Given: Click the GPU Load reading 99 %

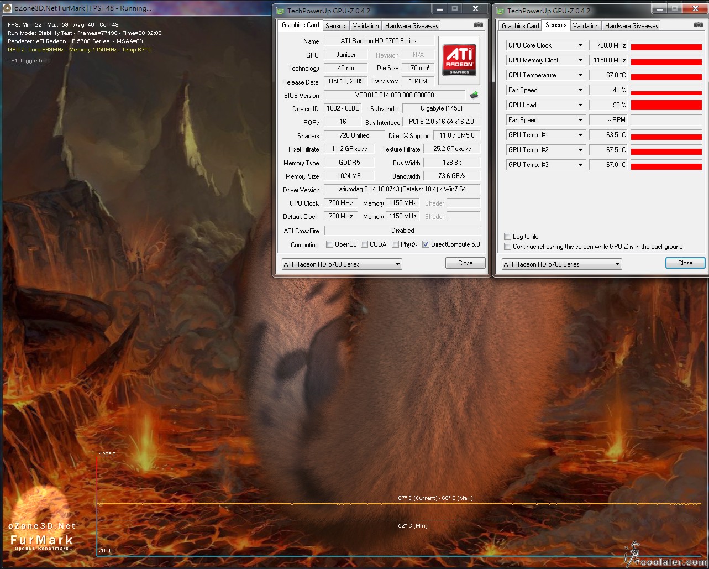Looking at the screenshot, I should click(x=608, y=105).
